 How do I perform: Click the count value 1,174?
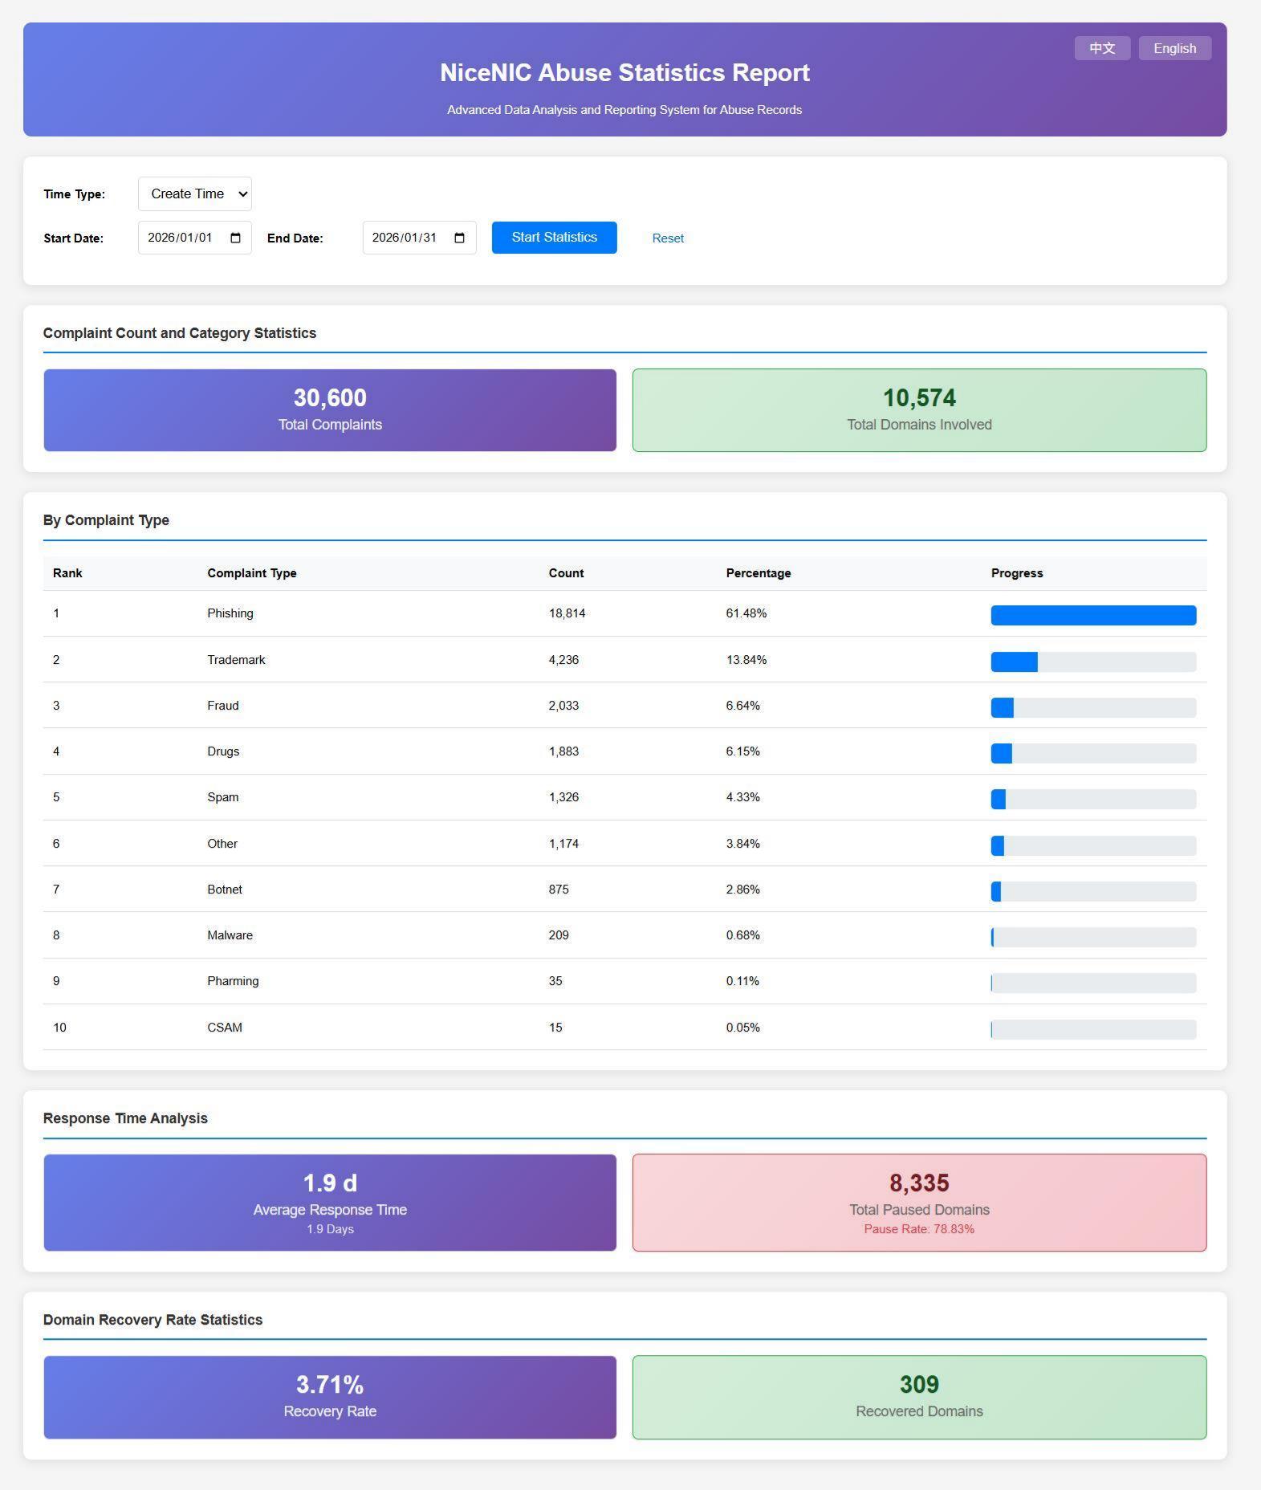[x=563, y=844]
